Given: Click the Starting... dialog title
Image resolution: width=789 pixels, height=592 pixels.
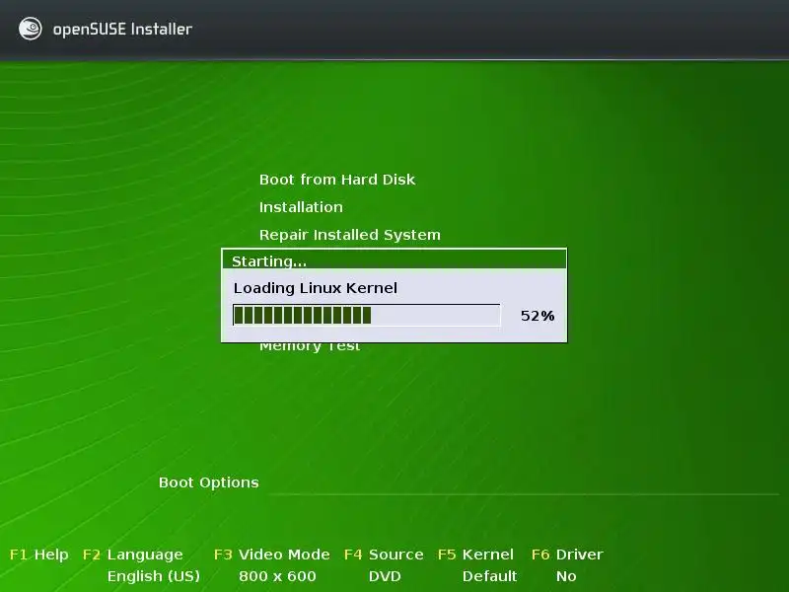Looking at the screenshot, I should 269,261.
